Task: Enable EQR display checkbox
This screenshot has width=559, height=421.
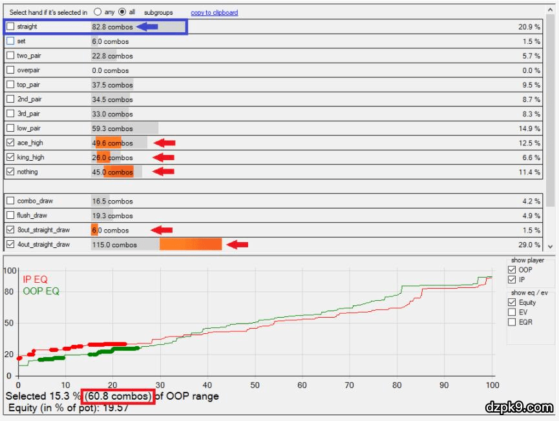Action: 512,322
